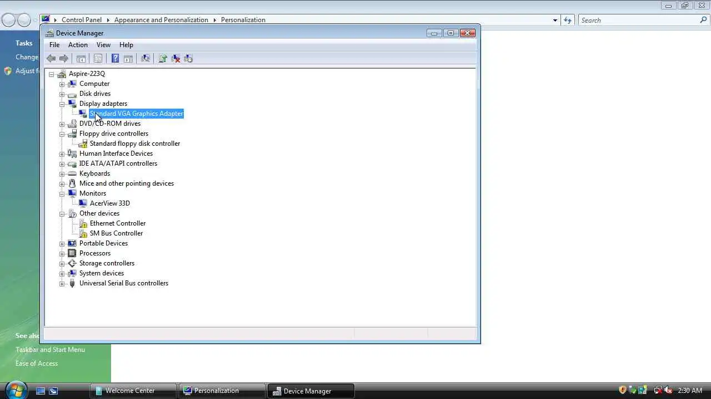Switch to Personalization taskbar button

click(222, 391)
